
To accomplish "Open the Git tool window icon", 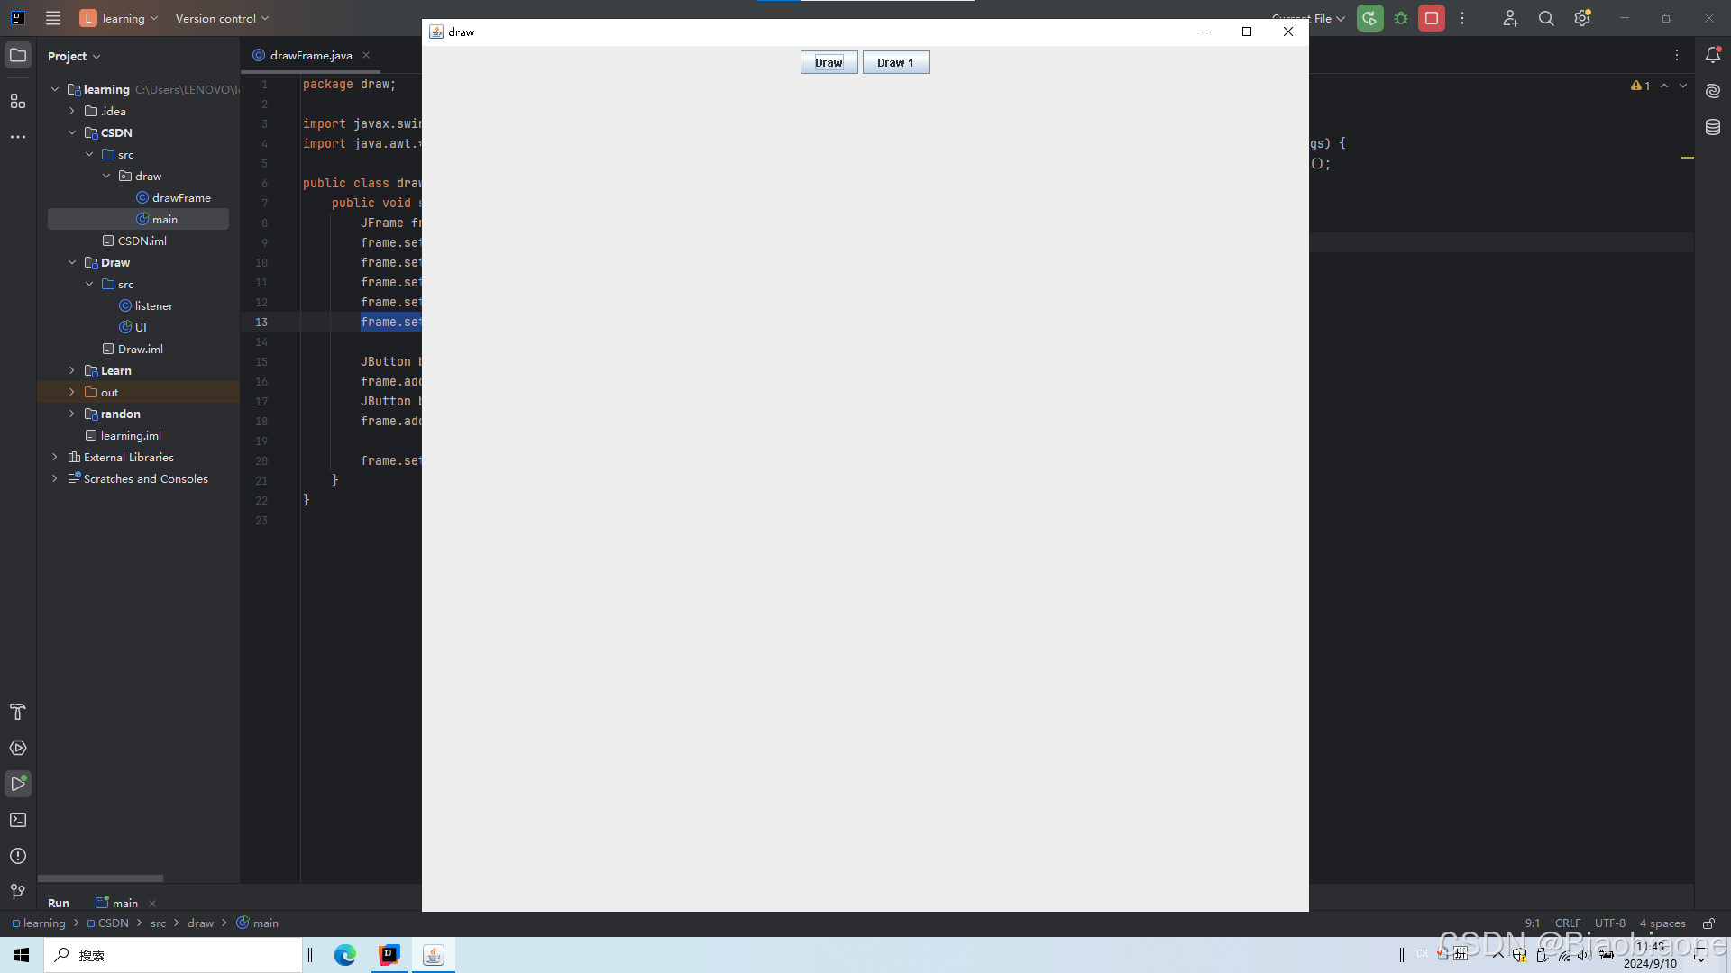I will pos(18,892).
